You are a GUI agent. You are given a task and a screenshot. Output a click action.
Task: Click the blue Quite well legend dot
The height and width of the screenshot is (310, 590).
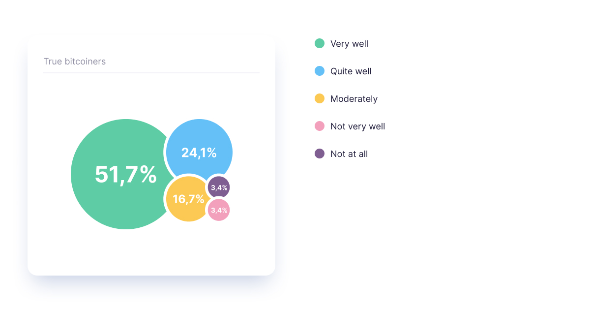point(320,71)
